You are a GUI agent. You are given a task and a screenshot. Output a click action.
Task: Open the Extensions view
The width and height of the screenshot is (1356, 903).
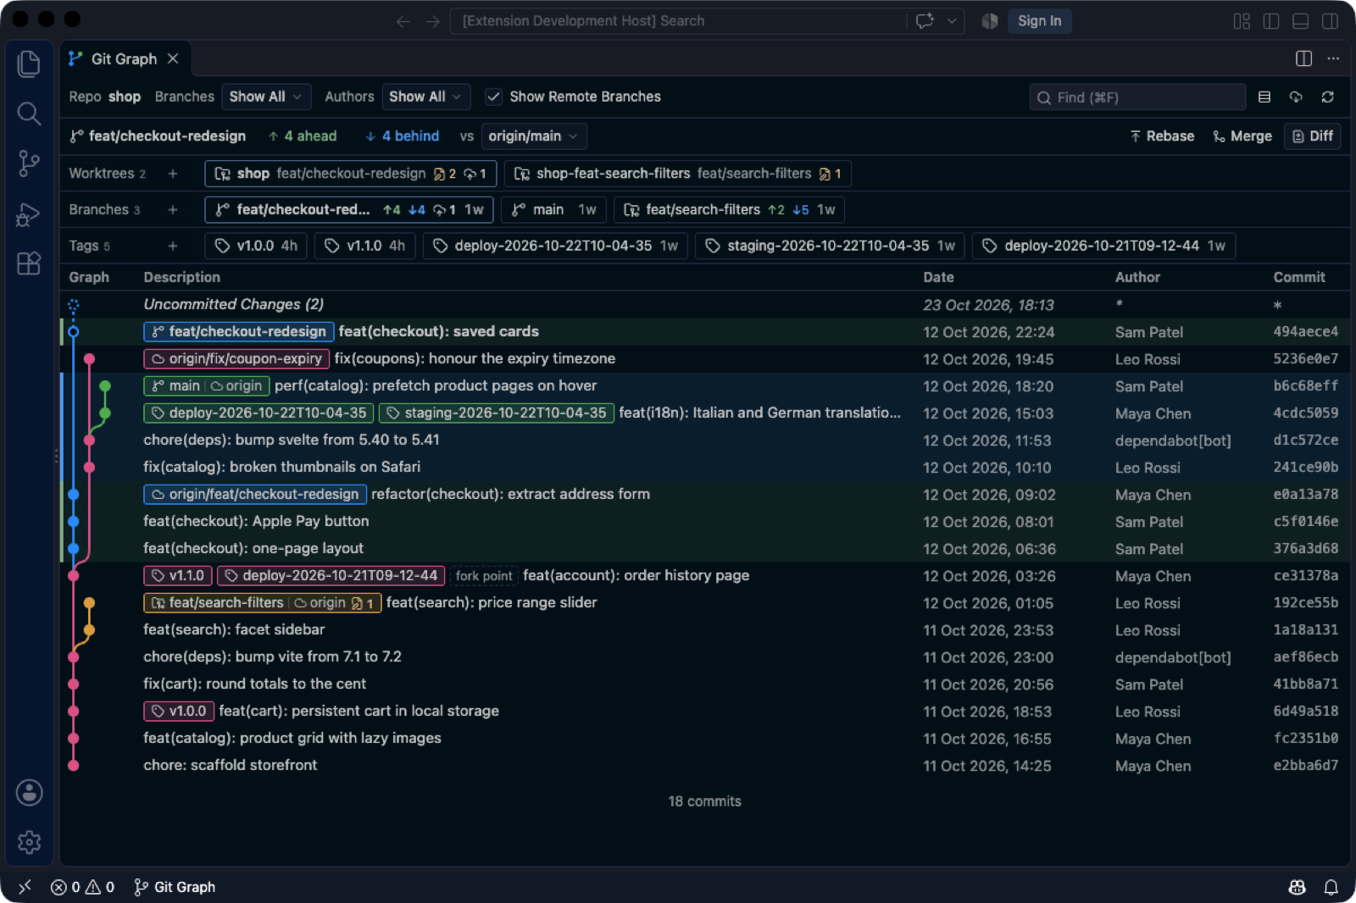[x=29, y=263]
